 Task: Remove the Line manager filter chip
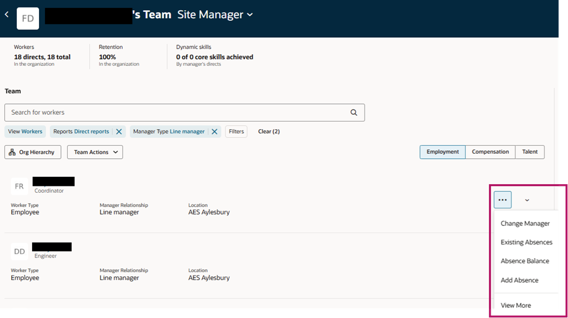(x=215, y=132)
